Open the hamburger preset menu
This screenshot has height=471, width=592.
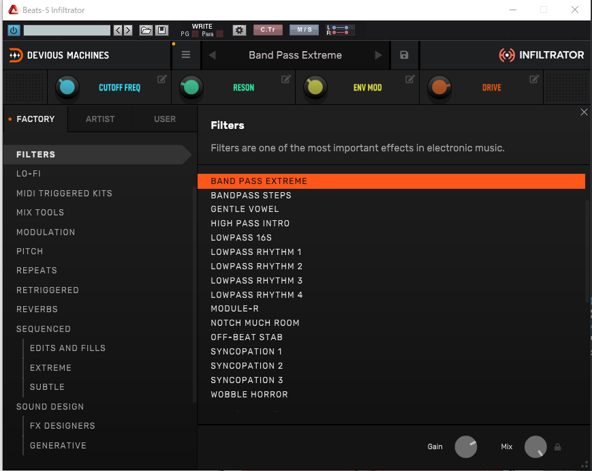coord(186,55)
